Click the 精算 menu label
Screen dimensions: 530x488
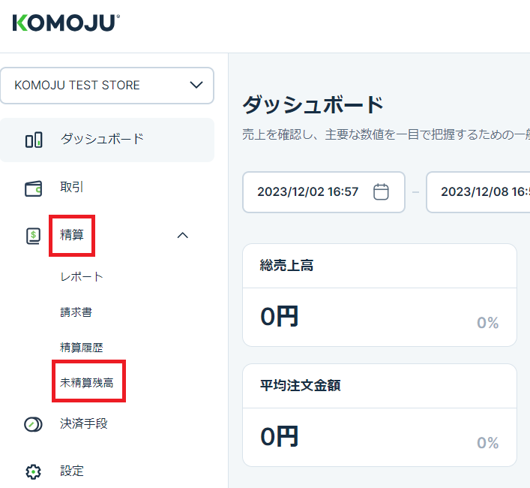click(x=72, y=235)
